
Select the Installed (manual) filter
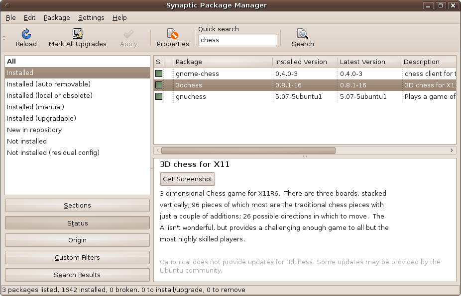point(35,107)
